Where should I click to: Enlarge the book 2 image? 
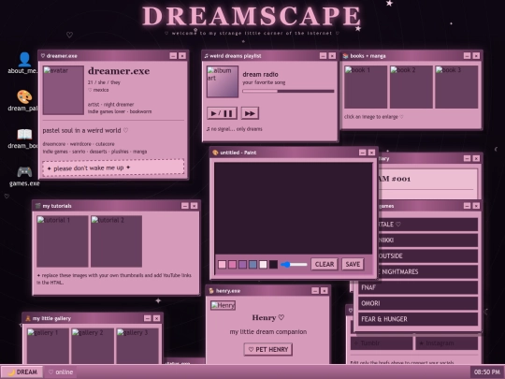(411, 87)
